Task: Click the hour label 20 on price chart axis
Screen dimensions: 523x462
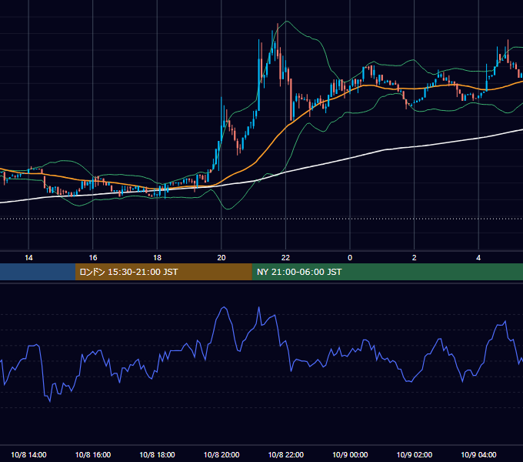Action: 222,258
